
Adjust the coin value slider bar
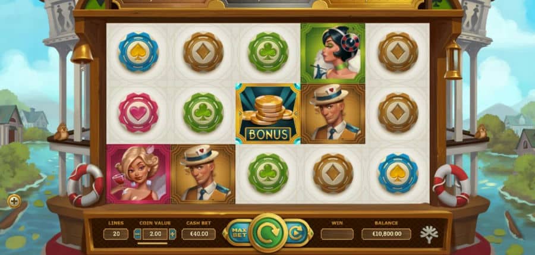[153, 243]
